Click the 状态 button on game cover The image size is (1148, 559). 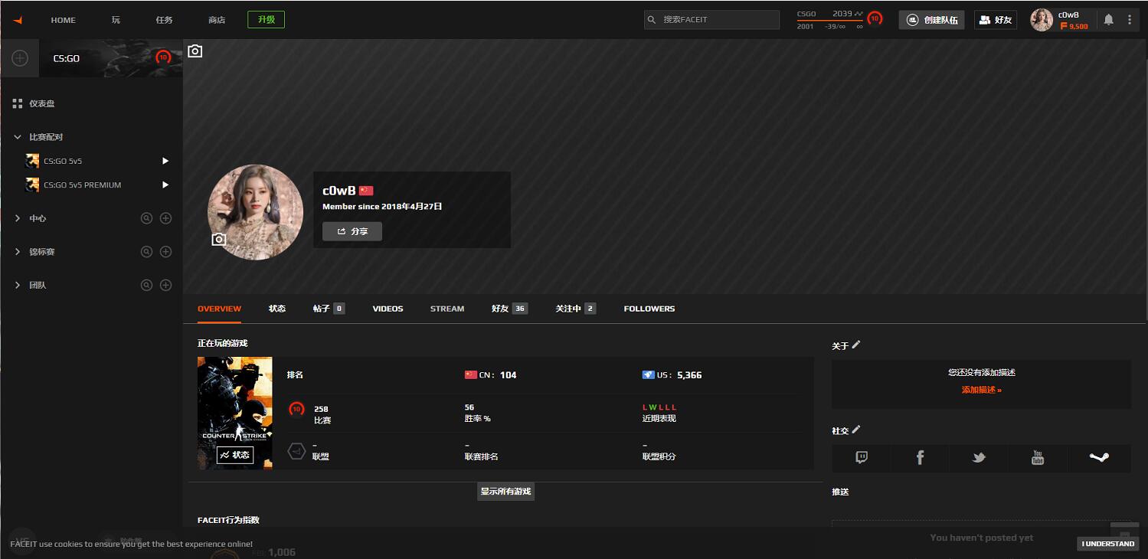[234, 455]
